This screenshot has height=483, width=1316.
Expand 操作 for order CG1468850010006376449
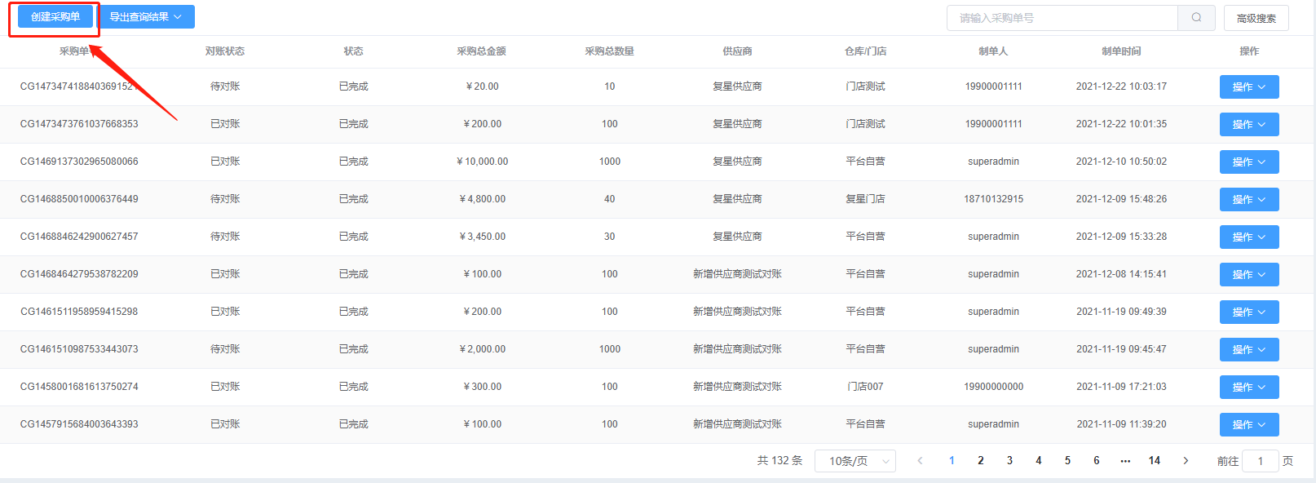pyautogui.click(x=1248, y=200)
